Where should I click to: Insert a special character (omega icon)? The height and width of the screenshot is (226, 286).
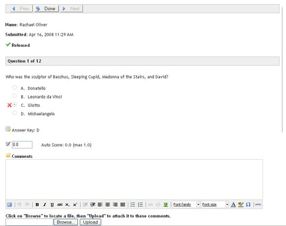coord(248,205)
